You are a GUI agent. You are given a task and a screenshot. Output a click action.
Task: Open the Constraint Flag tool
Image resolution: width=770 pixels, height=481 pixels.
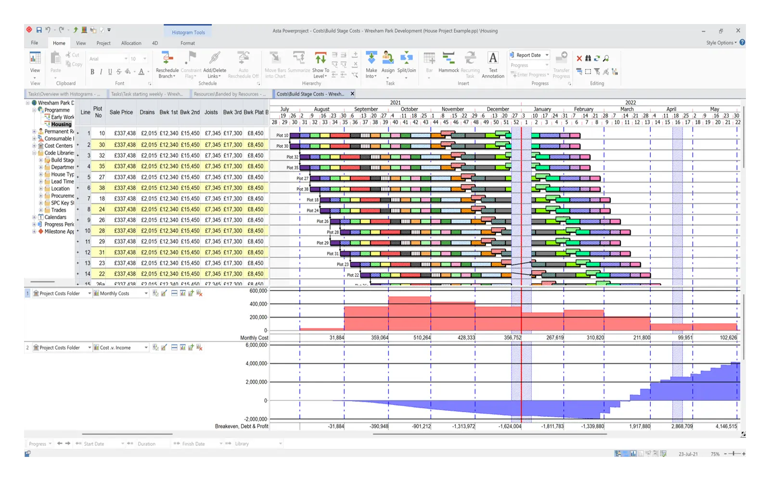pyautogui.click(x=191, y=65)
